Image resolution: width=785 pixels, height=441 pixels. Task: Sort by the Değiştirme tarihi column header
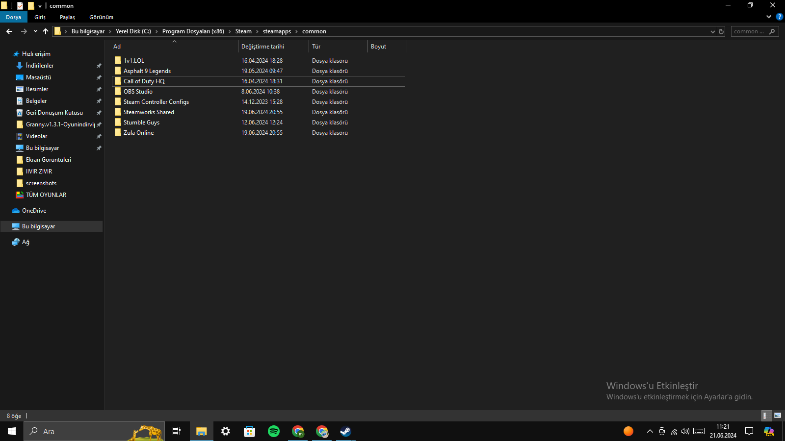coord(273,47)
